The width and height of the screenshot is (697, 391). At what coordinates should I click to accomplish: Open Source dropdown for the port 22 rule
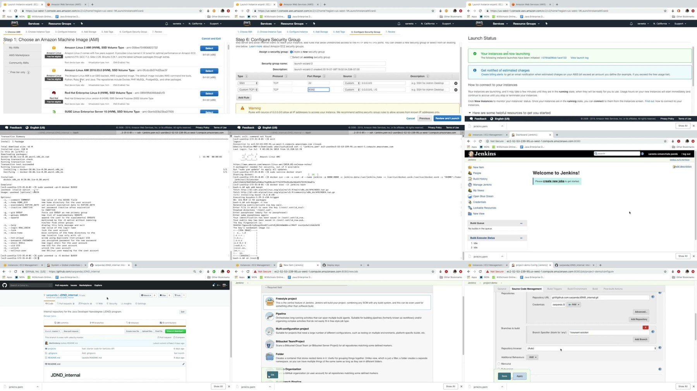pyautogui.click(x=352, y=83)
